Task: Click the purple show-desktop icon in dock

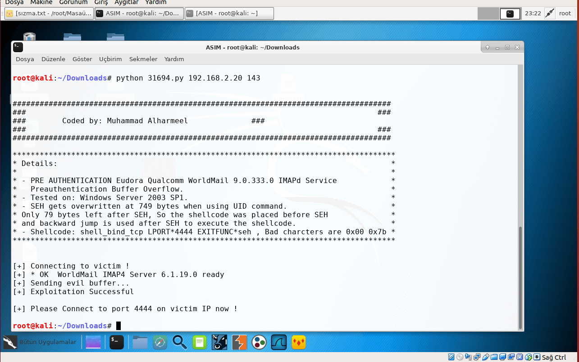Action: (x=94, y=342)
